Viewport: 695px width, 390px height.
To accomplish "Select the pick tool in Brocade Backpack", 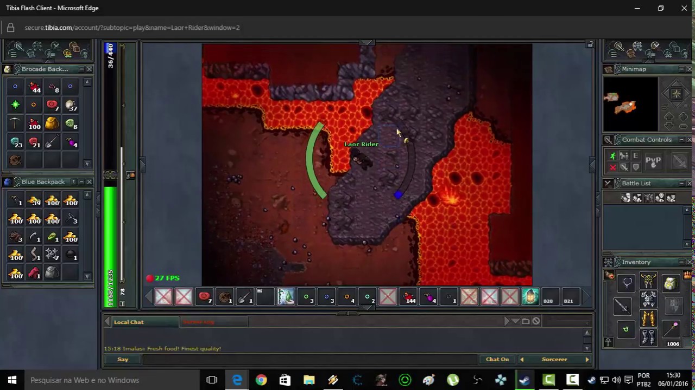I will coord(15,123).
